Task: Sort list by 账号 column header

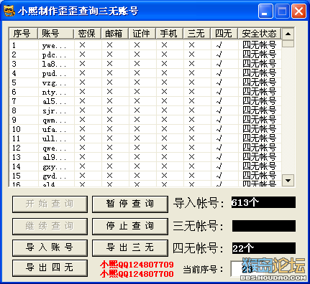Action: pos(56,34)
